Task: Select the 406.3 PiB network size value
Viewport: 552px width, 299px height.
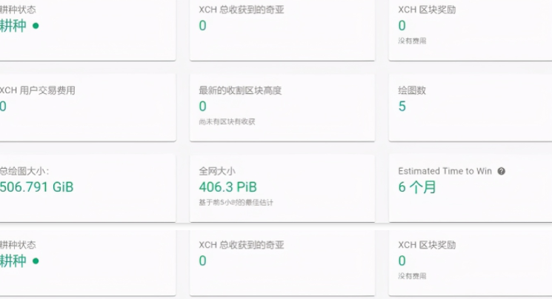Action: 228,187
